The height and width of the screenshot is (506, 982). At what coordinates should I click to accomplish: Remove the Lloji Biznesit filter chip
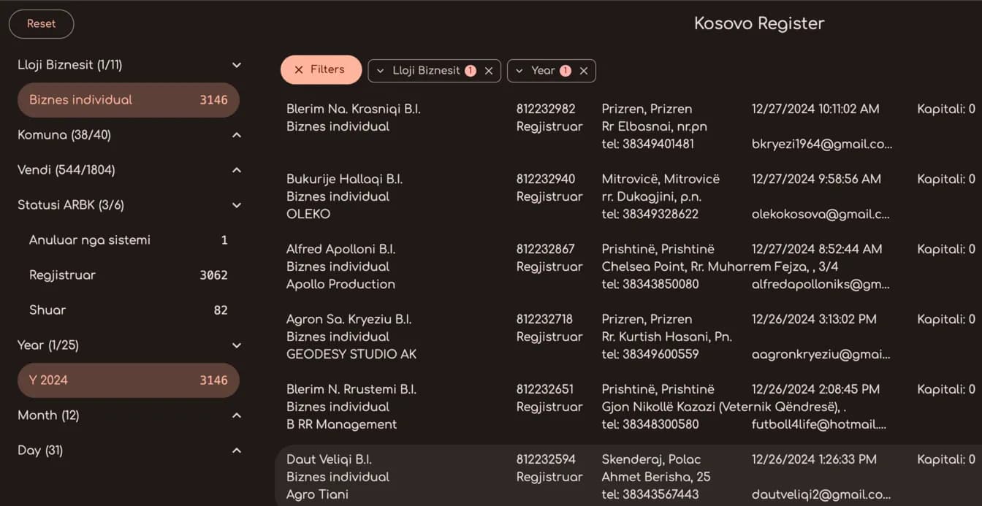point(489,71)
